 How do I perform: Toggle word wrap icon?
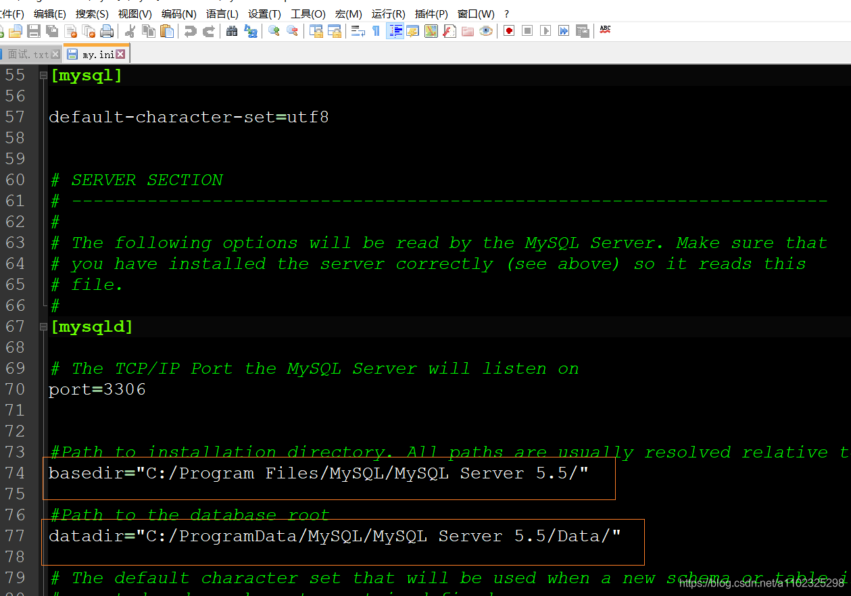pyautogui.click(x=358, y=31)
